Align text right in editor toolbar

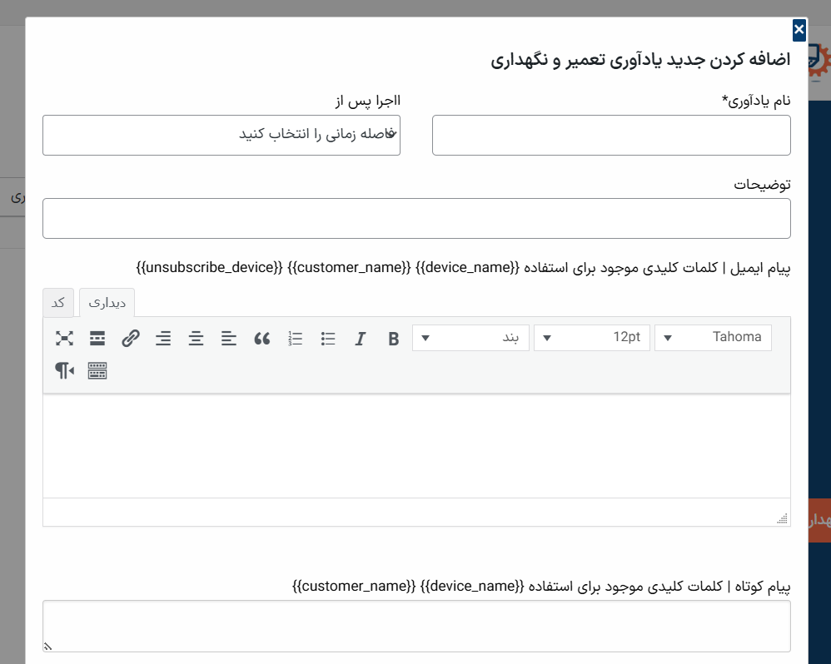click(163, 339)
